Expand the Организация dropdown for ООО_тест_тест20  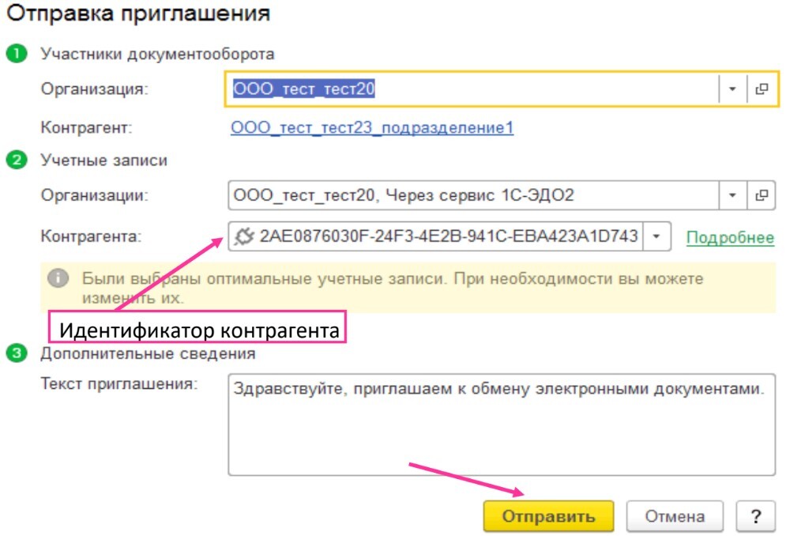click(732, 89)
